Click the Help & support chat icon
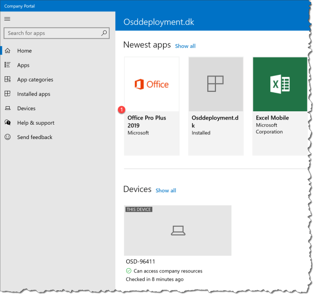Screen dimensions: 316x297 [8, 123]
